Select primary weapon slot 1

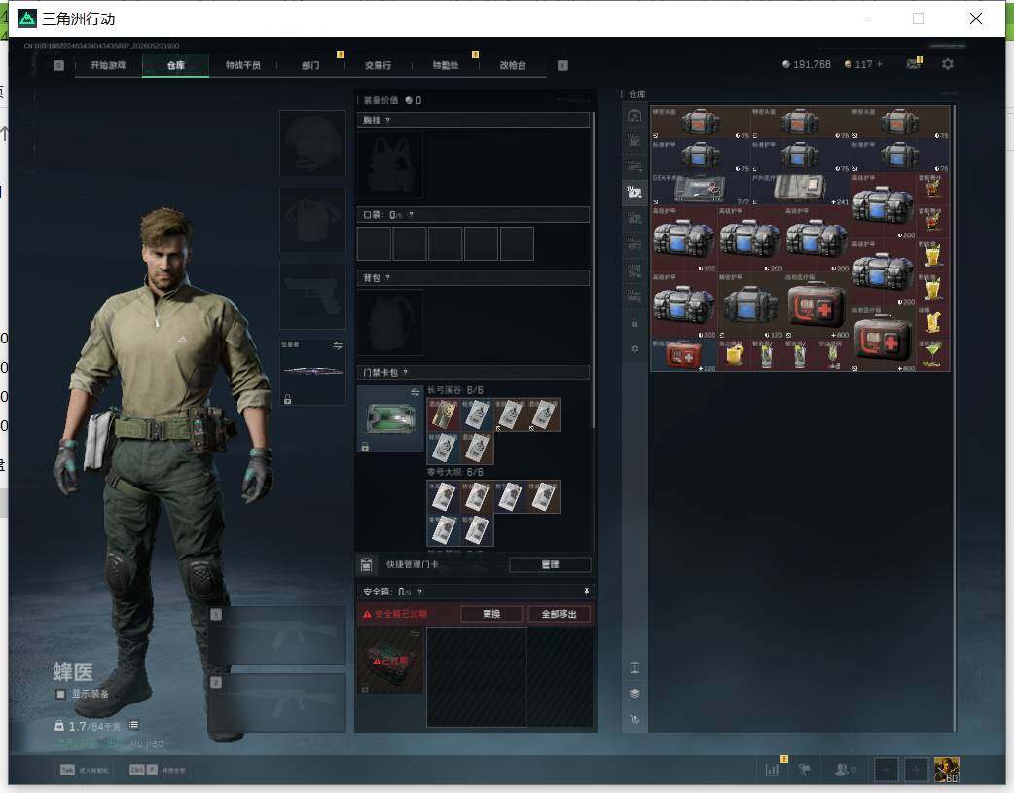pyautogui.click(x=276, y=635)
